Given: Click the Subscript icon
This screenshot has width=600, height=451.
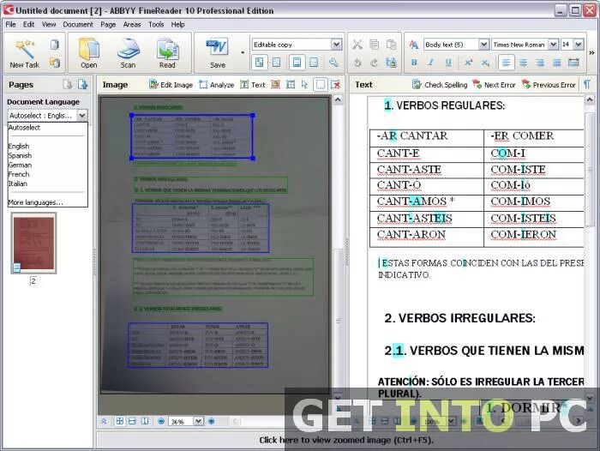Looking at the screenshot, I should coord(485,63).
